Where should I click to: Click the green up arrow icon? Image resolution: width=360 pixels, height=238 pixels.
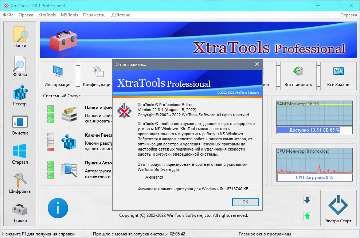307,216
